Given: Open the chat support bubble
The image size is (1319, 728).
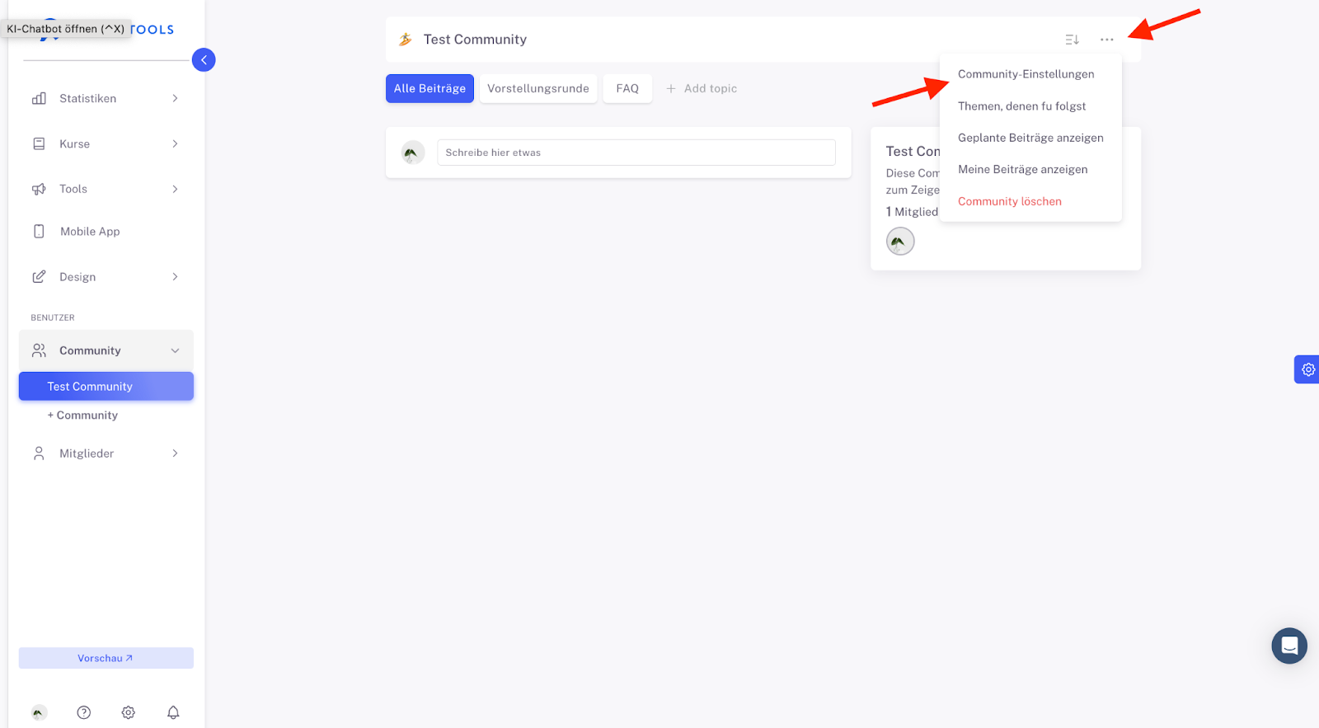Looking at the screenshot, I should coord(1288,646).
